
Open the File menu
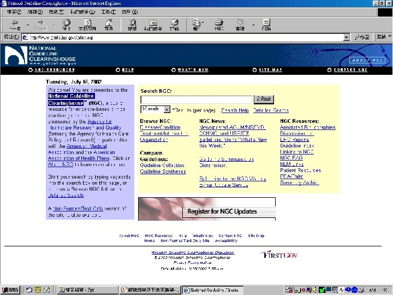[14, 12]
